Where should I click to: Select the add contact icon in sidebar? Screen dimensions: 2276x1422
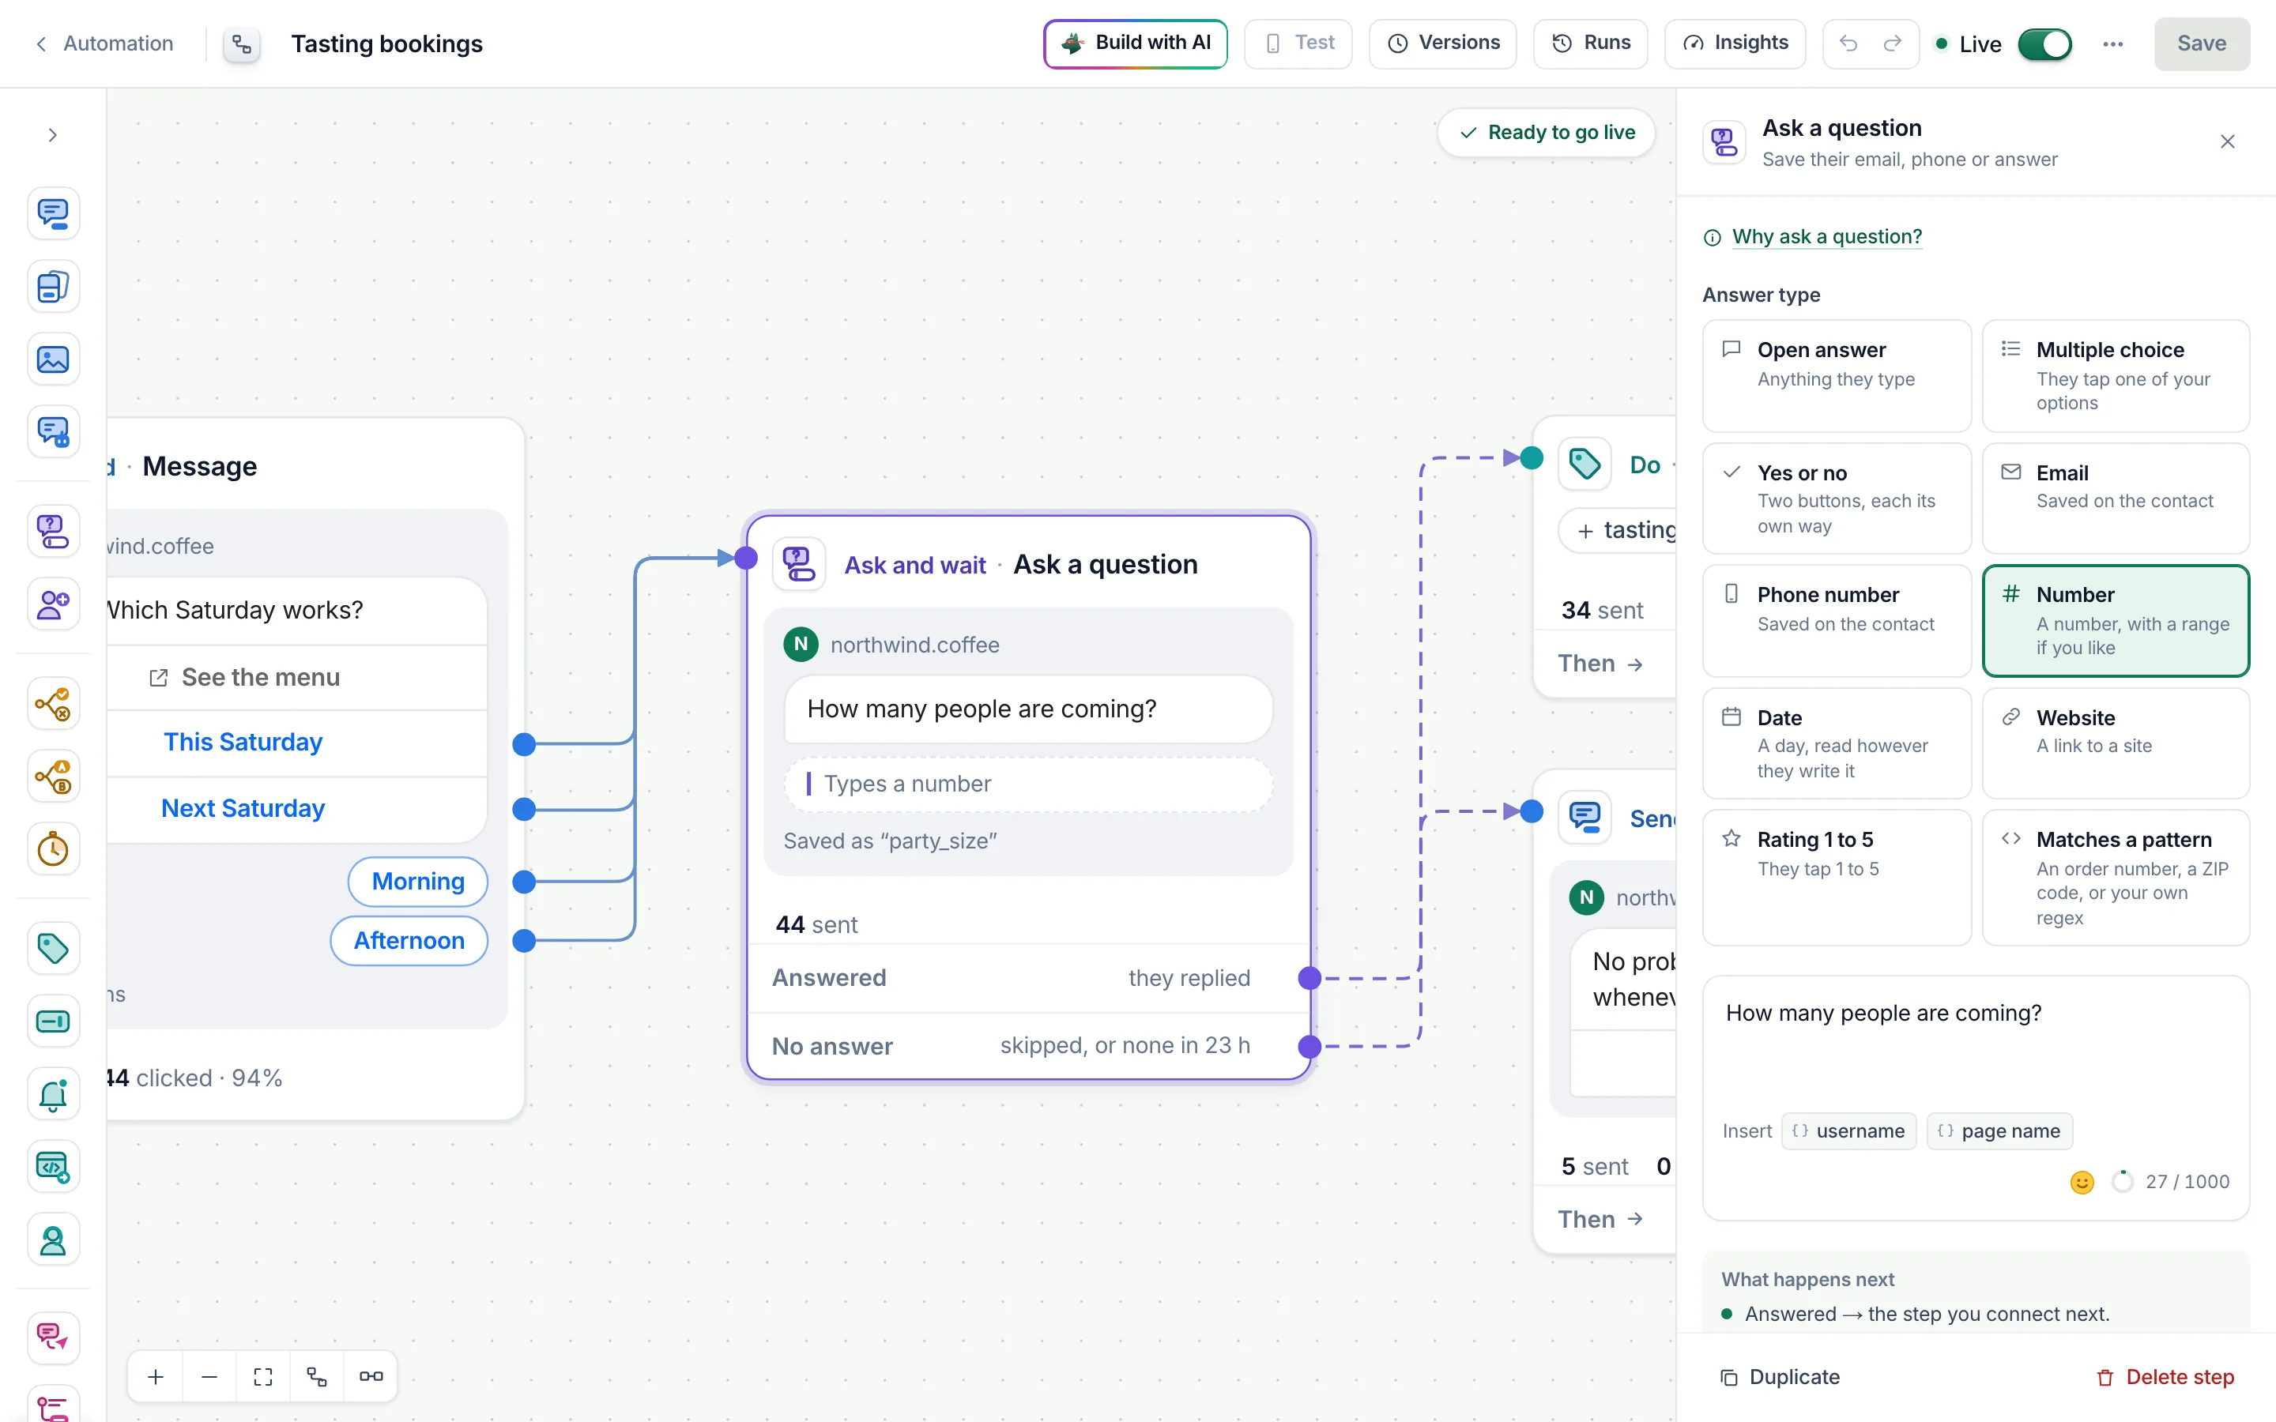(53, 604)
